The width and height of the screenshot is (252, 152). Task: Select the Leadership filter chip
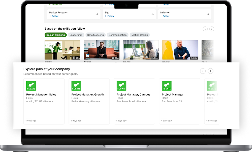pyautogui.click(x=76, y=35)
